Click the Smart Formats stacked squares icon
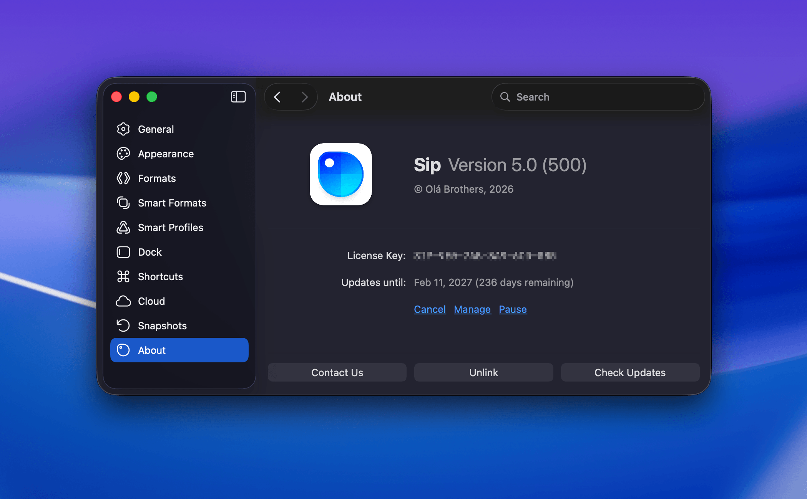Screen dimensions: 807x499 click(123, 203)
